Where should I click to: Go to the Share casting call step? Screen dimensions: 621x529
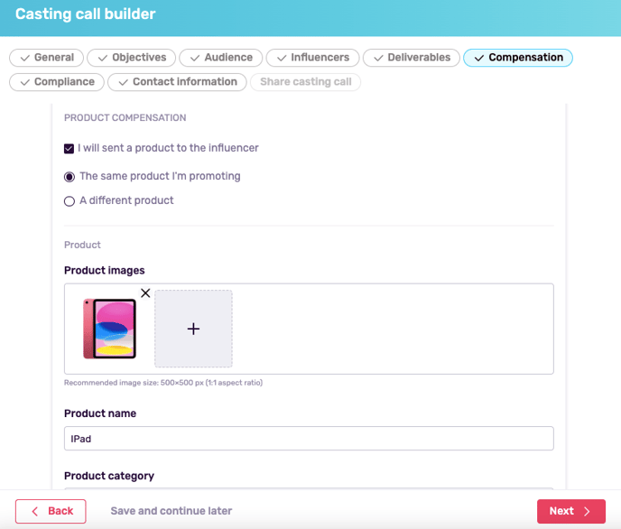click(x=305, y=82)
